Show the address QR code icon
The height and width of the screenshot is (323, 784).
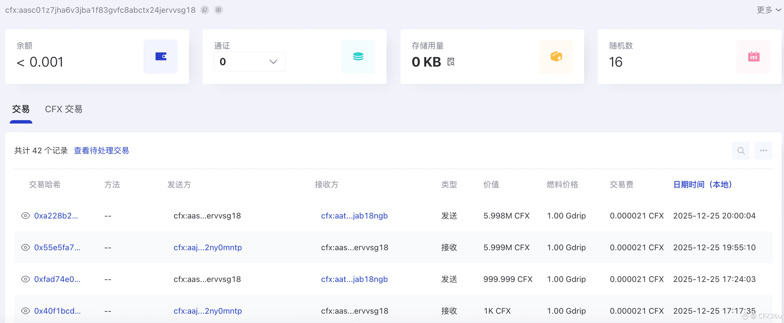tap(219, 10)
